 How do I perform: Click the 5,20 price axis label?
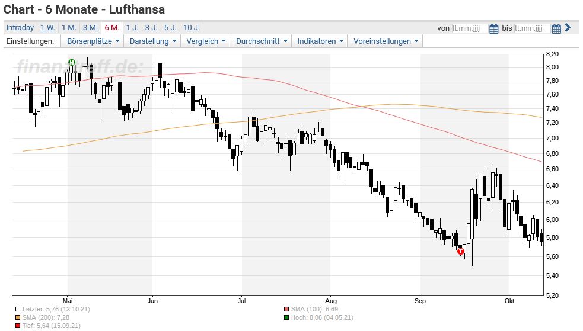pyautogui.click(x=552, y=295)
